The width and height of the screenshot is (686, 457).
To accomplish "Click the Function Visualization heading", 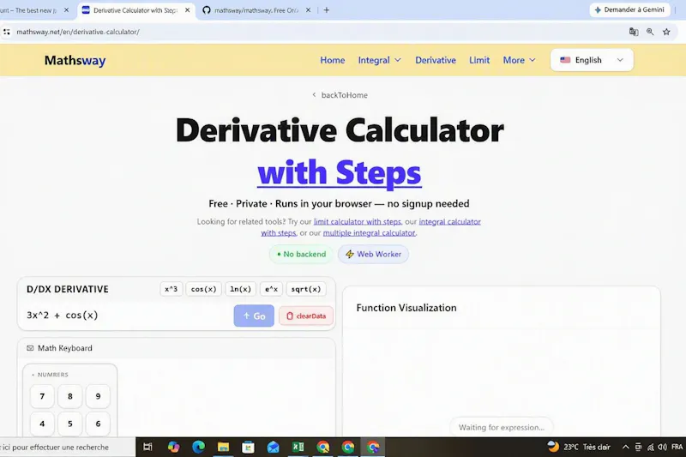I will 406,308.
